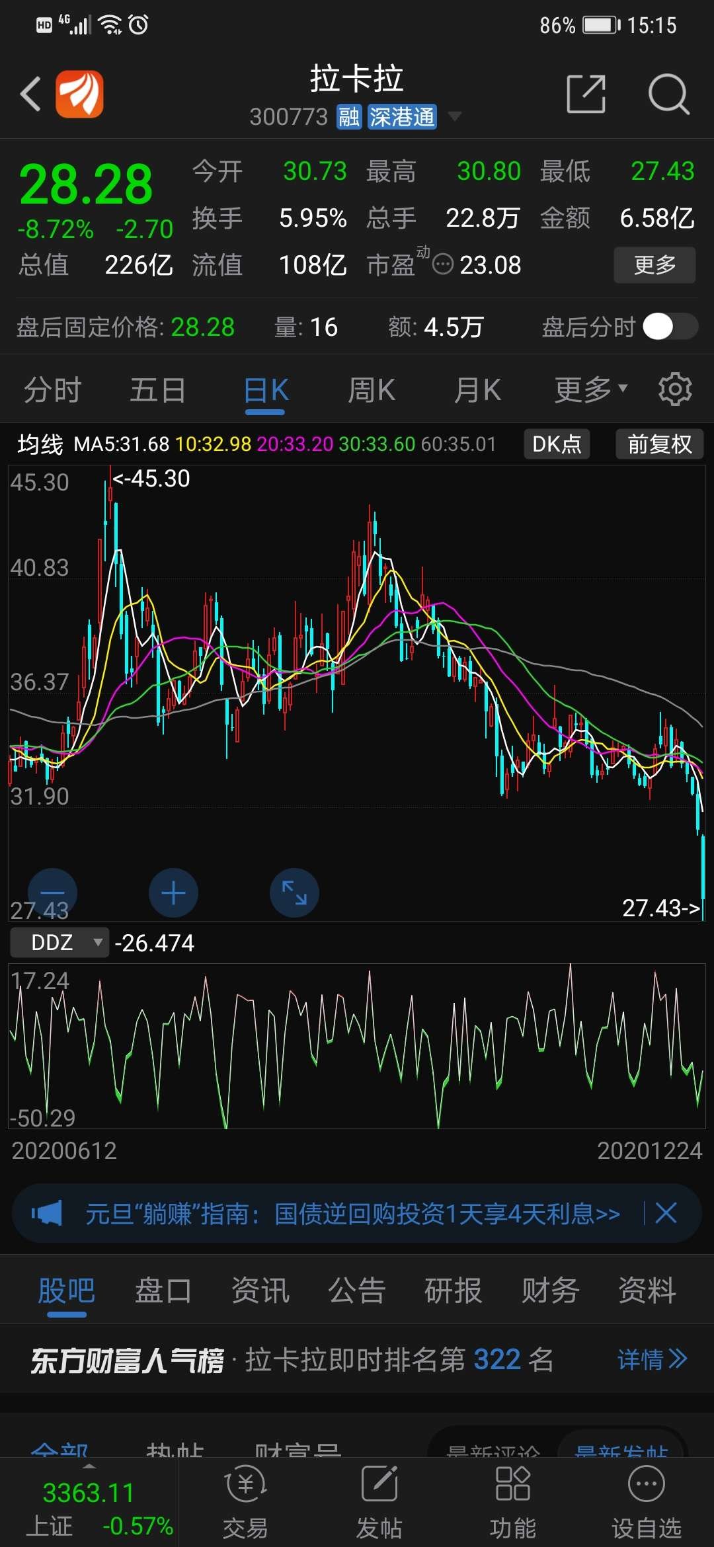Open the 功能 functions icon
The width and height of the screenshot is (714, 1547).
512,1502
